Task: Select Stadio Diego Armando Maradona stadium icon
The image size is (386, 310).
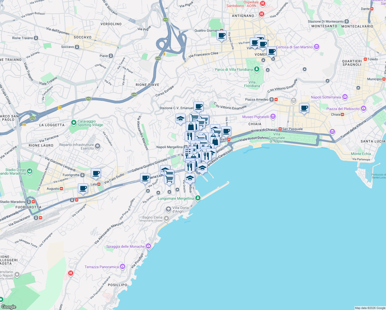Action: [30, 171]
